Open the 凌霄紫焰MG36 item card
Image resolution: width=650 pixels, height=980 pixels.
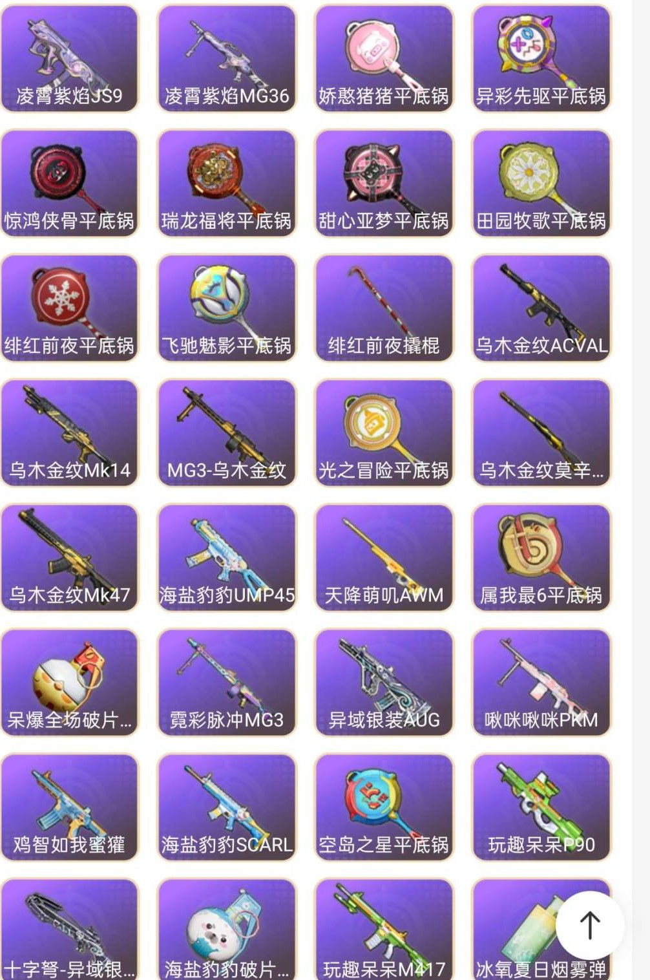click(x=227, y=59)
